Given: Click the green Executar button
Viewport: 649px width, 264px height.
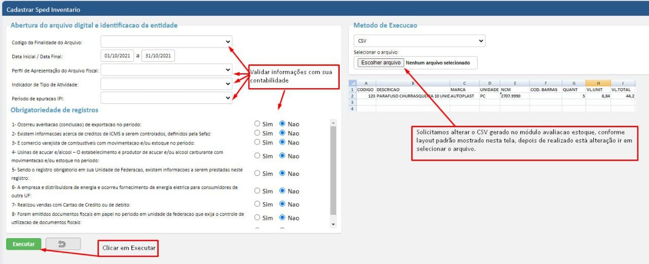Looking at the screenshot, I should [x=23, y=244].
